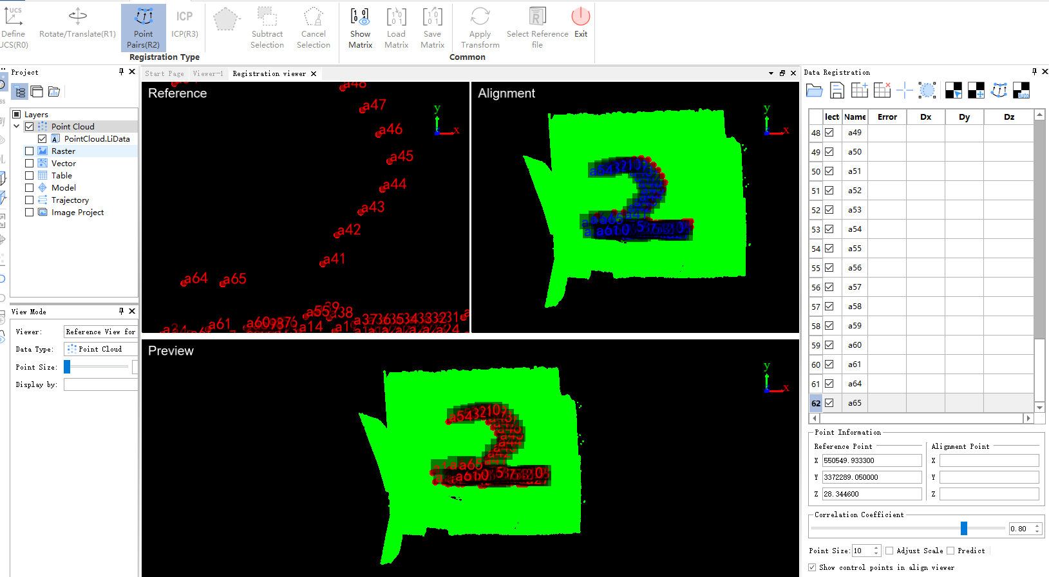Select Registration viewer tab
The width and height of the screenshot is (1049, 577).
click(269, 74)
